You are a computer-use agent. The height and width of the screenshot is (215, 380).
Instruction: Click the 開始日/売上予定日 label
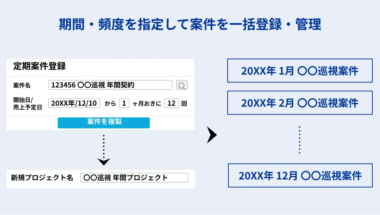[27, 103]
